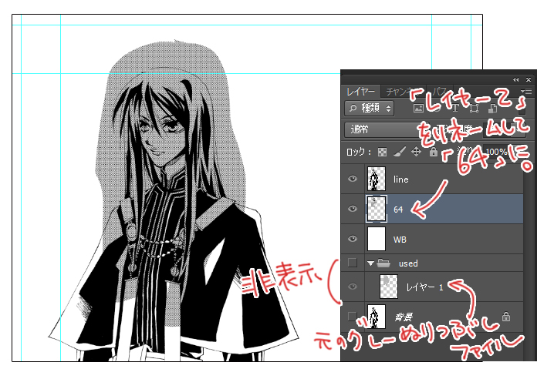Click the 100% fill value field
The image size is (554, 379).
pos(496,152)
